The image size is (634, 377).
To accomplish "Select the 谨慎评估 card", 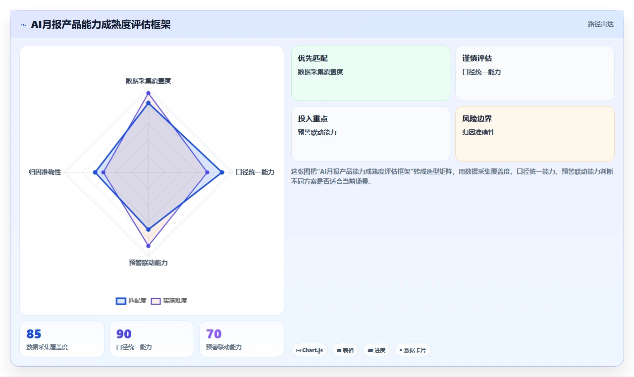I will click(x=535, y=73).
